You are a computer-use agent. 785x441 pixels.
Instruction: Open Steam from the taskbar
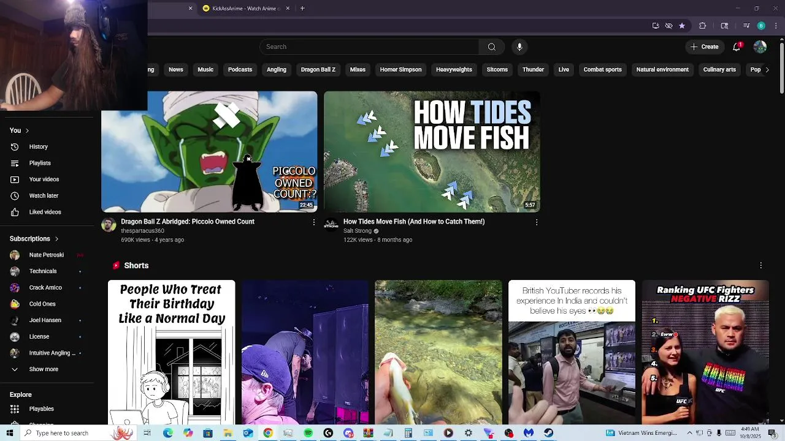[548, 433]
